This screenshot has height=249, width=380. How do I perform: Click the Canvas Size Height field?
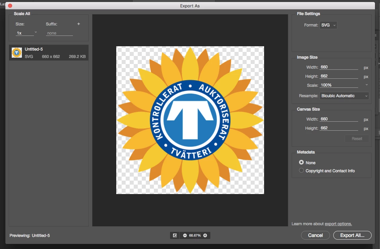[x=339, y=128]
